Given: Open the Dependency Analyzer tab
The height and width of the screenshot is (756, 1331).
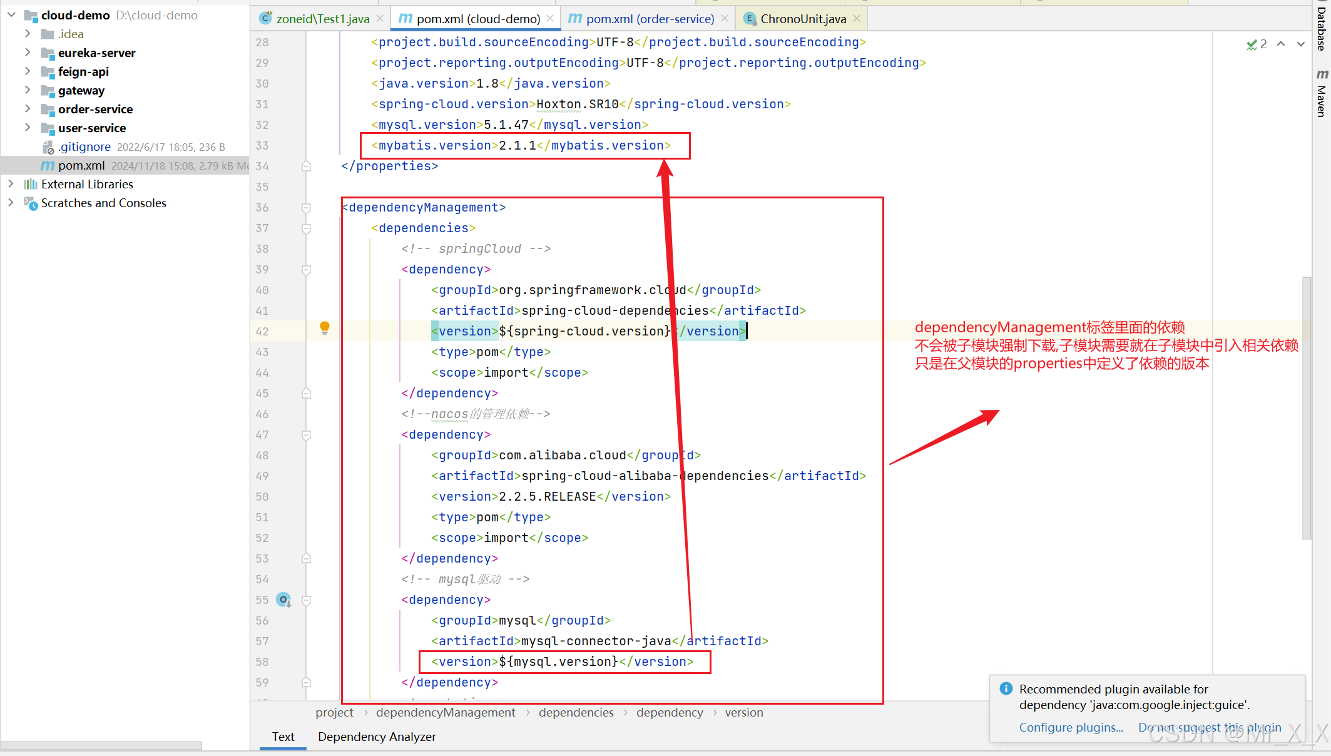Looking at the screenshot, I should point(377,737).
